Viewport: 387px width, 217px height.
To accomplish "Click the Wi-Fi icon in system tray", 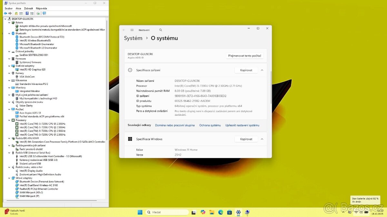I will [x=356, y=212].
